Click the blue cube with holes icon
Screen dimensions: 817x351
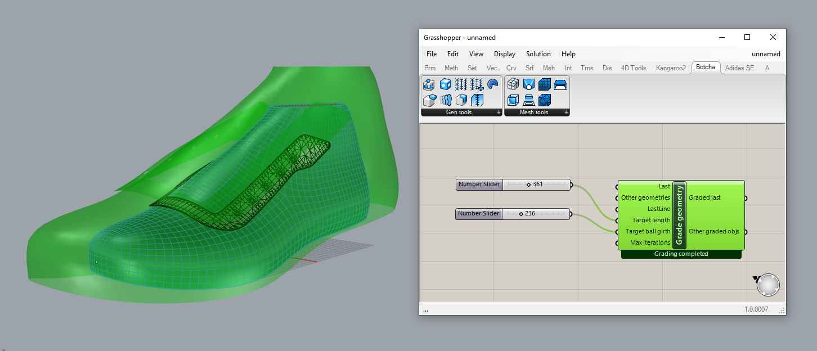pos(445,84)
